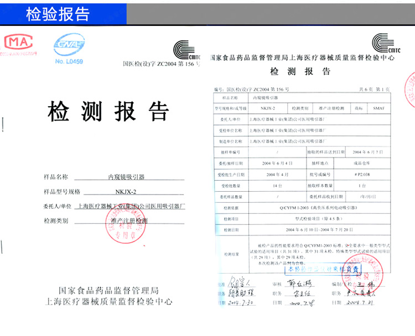This screenshot has width=415, height=336.
Task: Click the red round 检验专用章 stamp on the cover
Action: pyautogui.click(x=126, y=224)
